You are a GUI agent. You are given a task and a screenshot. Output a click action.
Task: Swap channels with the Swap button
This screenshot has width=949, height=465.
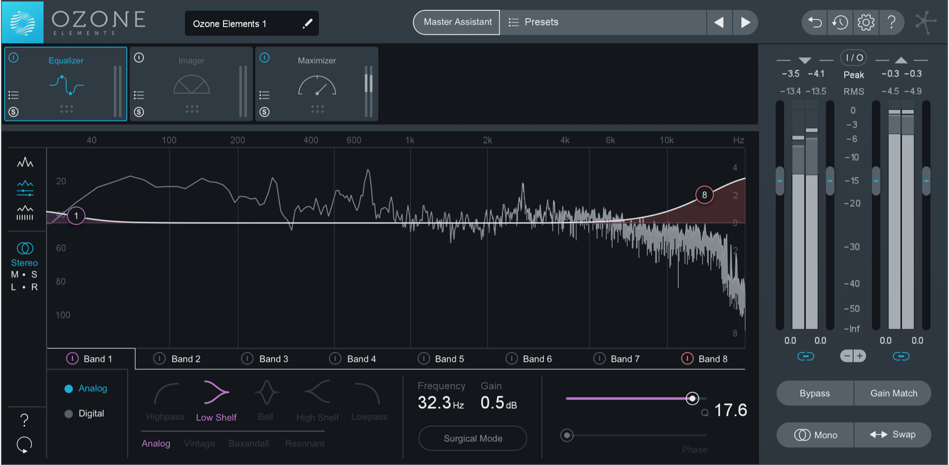893,435
